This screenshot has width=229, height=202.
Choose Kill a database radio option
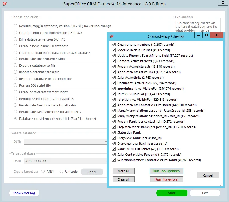coord(15,39)
